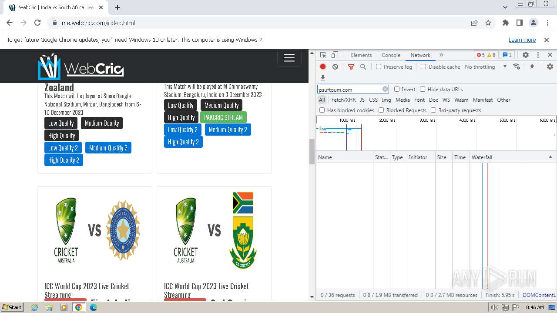Click the red record network log button

323,67
